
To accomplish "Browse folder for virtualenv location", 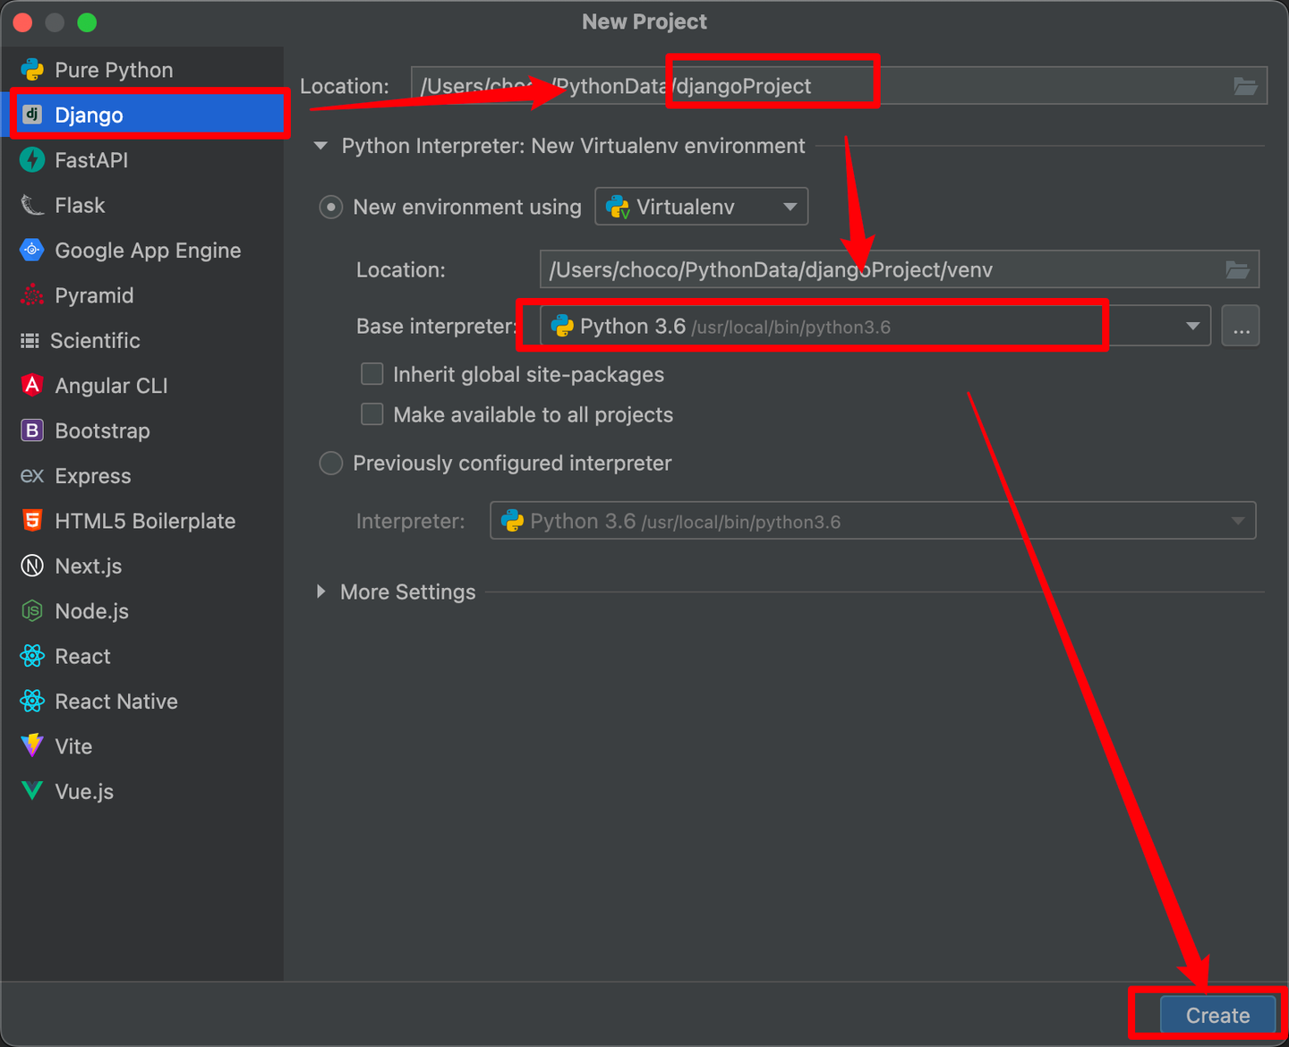I will 1237,269.
